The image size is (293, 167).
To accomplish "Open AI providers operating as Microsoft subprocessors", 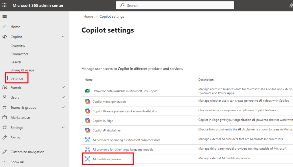I will point(126,140).
